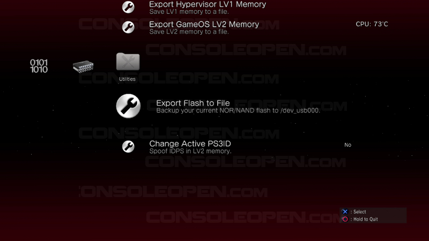Click 'Save LV2 memory to a file' text
The height and width of the screenshot is (241, 429).
coord(189,32)
